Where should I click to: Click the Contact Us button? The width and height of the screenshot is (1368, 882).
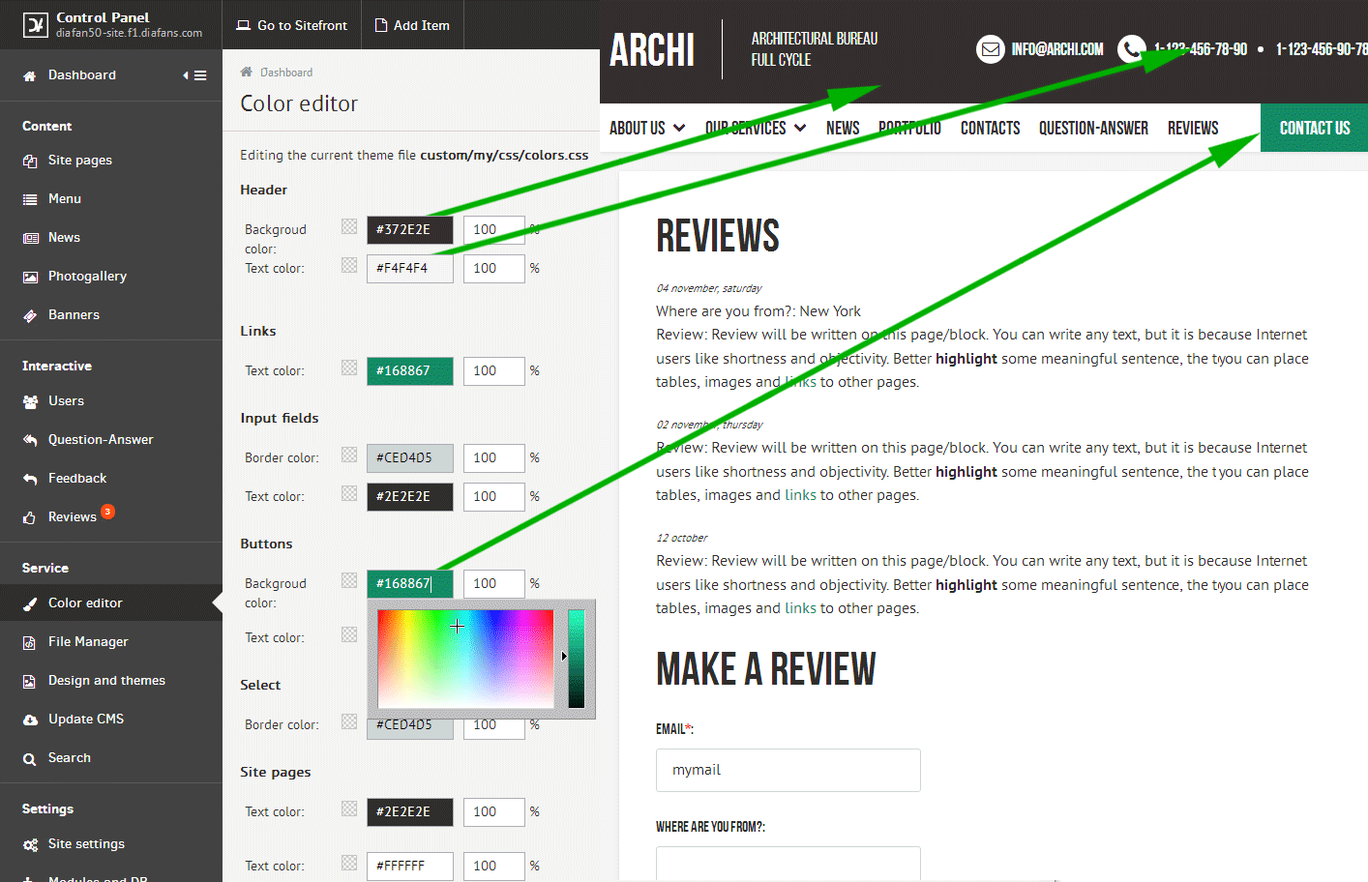[1314, 128]
